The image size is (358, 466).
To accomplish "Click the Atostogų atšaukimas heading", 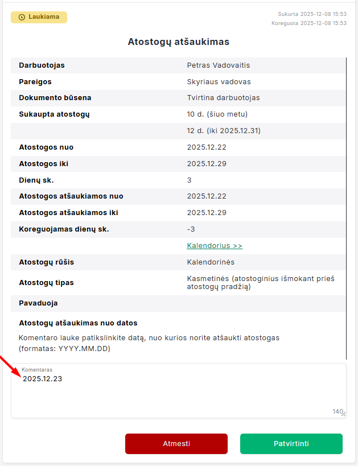I will [178, 42].
